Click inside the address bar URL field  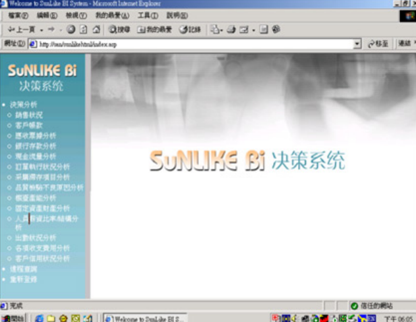pos(195,44)
